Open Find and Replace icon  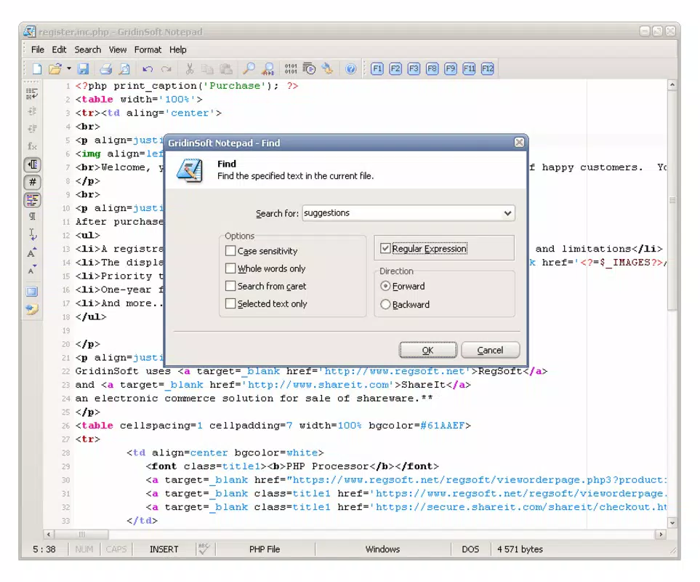(267, 68)
